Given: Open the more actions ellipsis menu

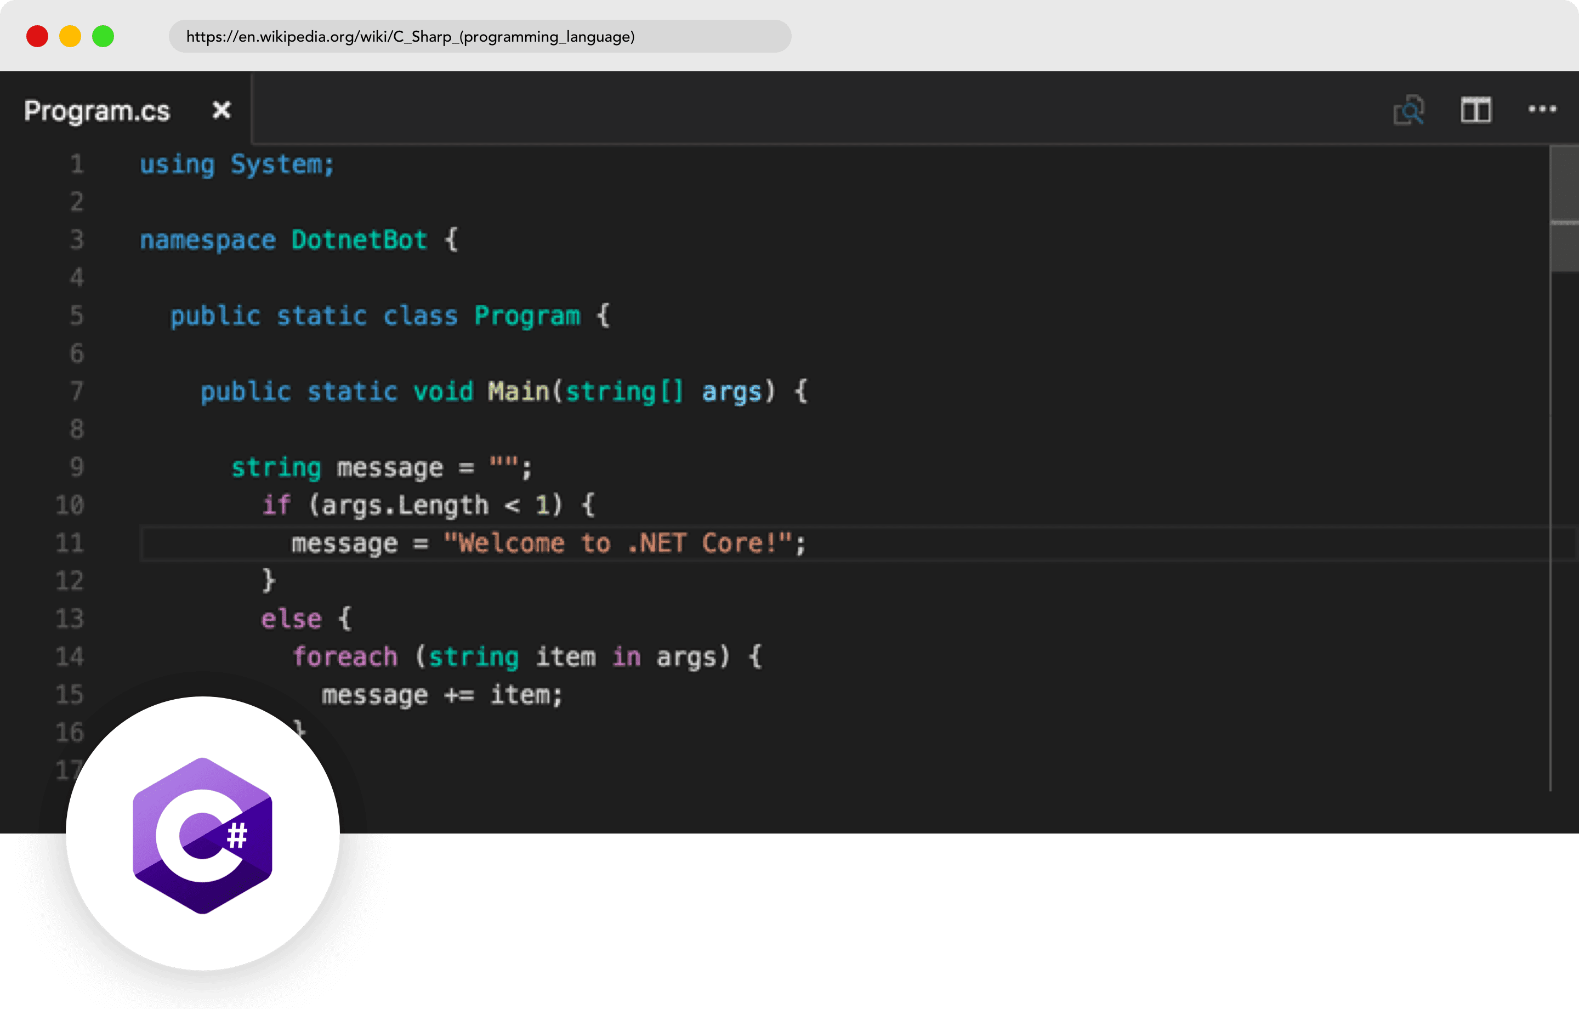Looking at the screenshot, I should [x=1542, y=110].
